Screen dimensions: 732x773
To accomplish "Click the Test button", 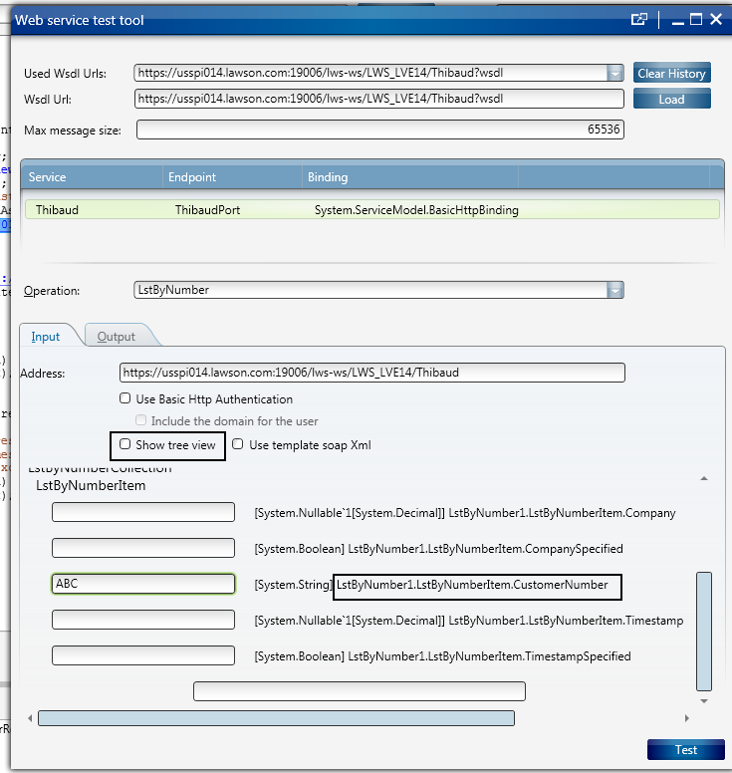I will click(685, 749).
